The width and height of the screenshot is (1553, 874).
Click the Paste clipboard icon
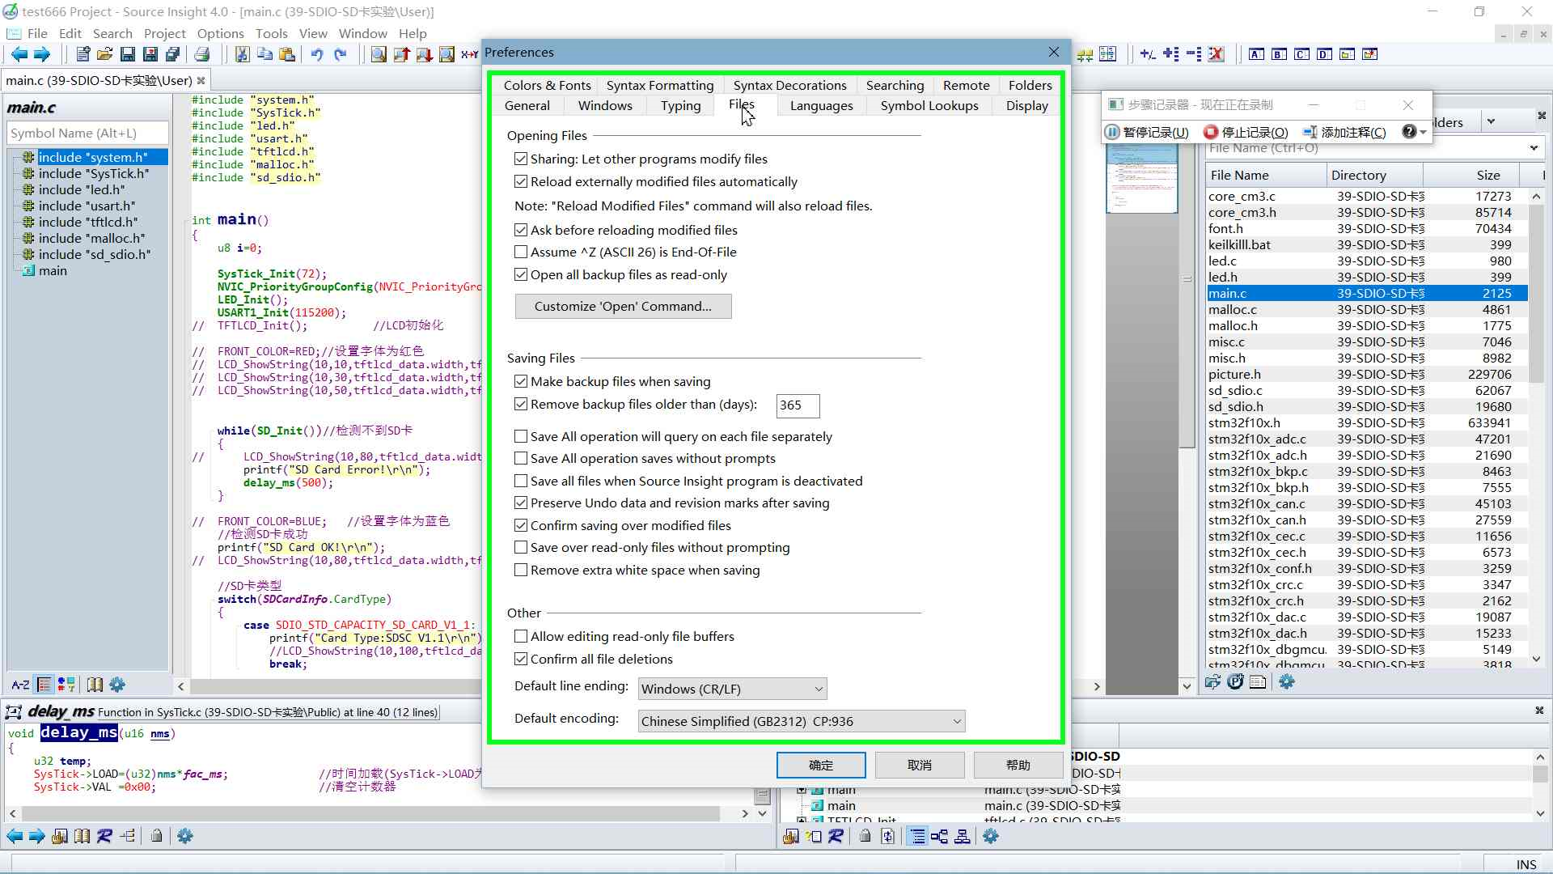point(287,54)
